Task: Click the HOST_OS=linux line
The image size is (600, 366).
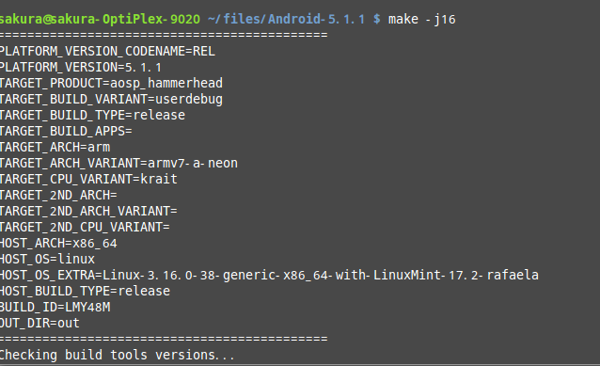Action: 47,260
